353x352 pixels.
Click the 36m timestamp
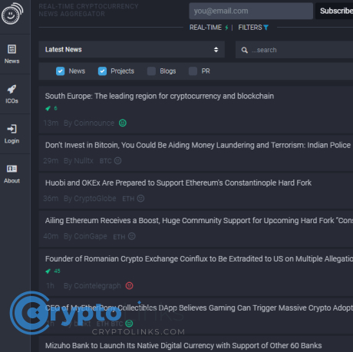click(x=51, y=199)
